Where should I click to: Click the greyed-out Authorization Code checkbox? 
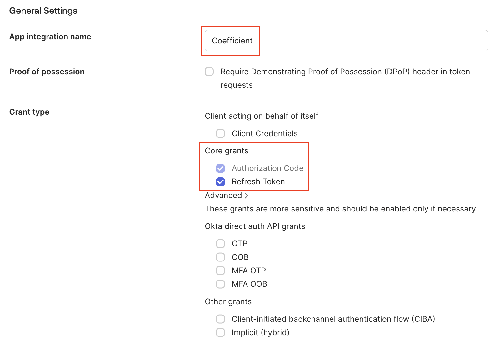point(221,168)
